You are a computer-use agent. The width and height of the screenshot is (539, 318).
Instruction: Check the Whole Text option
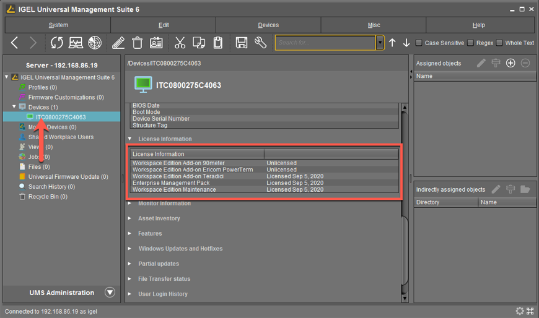pyautogui.click(x=499, y=43)
